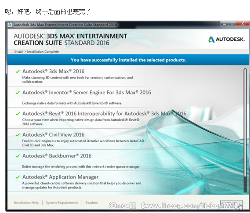
Task: Click the checkmark next to Autodesk Civil View 2016
Action: pos(18,135)
